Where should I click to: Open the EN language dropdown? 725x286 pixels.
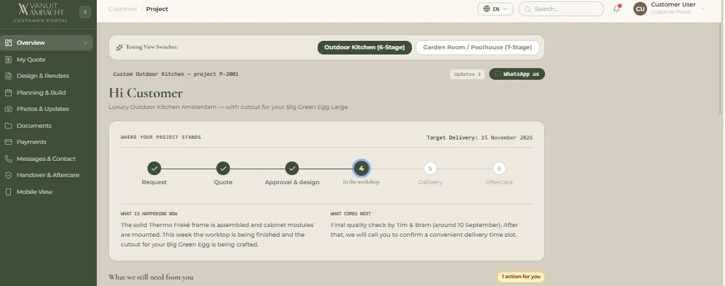pos(495,9)
